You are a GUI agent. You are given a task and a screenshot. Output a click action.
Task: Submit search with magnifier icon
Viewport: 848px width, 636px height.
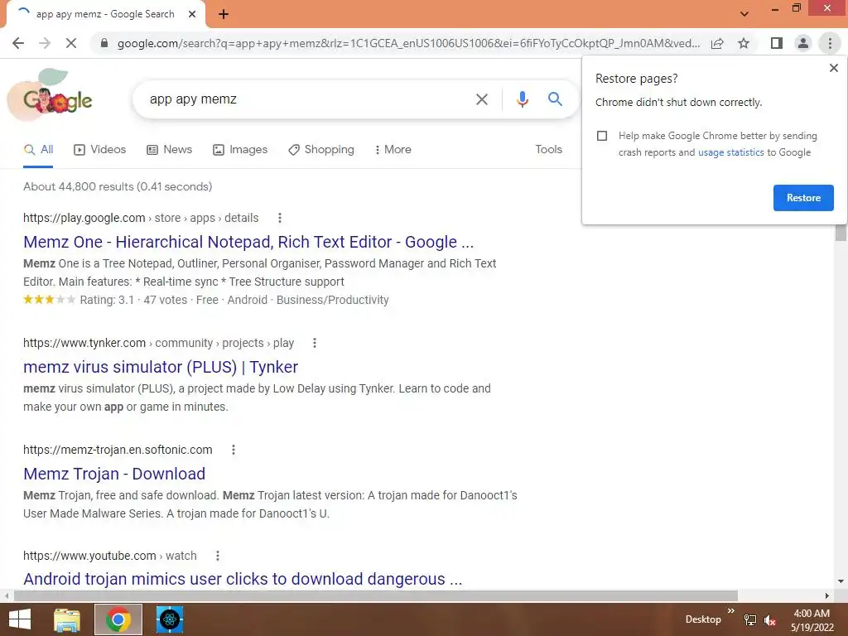[555, 99]
